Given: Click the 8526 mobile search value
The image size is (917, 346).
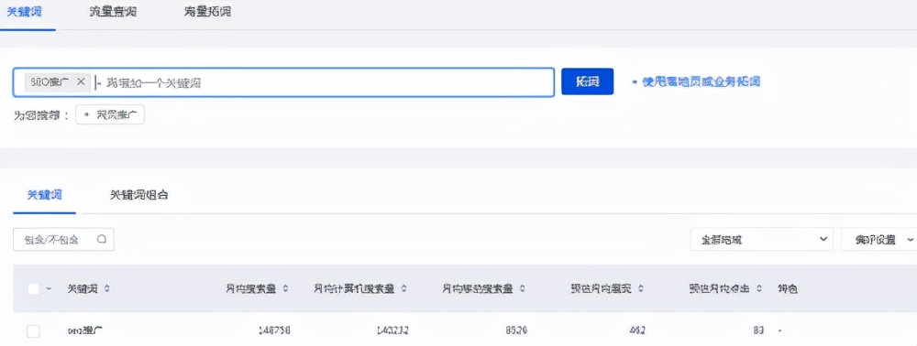Looking at the screenshot, I should point(516,331).
